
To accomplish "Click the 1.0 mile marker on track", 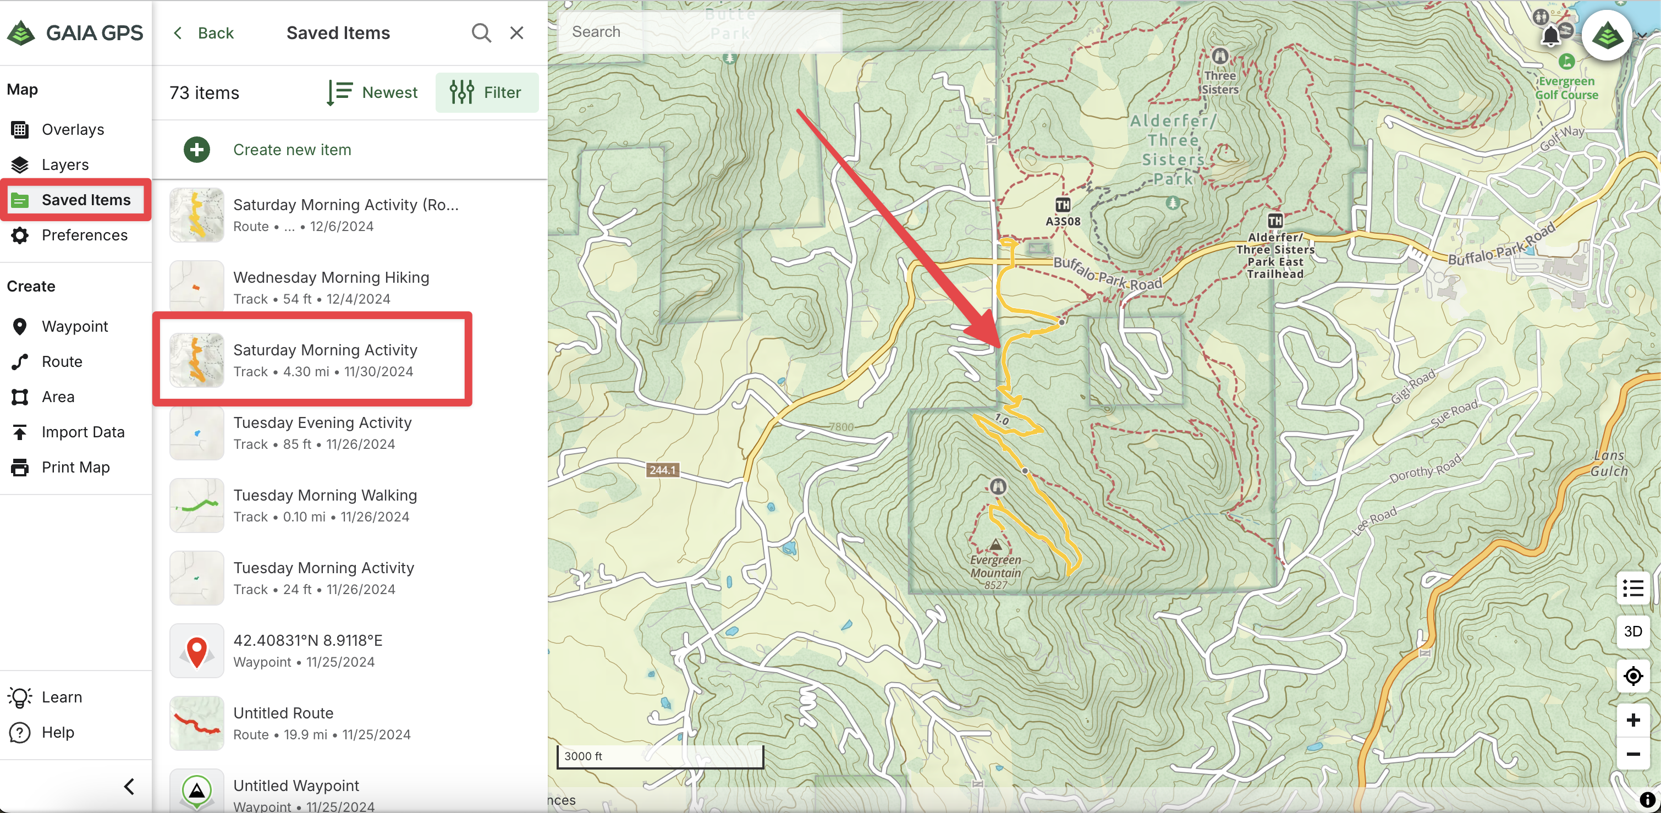I will (1002, 420).
